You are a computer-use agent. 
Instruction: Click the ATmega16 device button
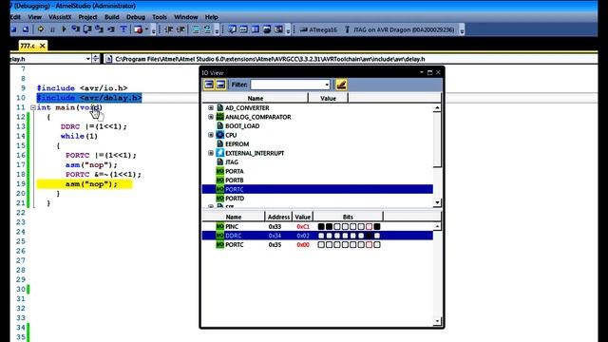coord(319,29)
